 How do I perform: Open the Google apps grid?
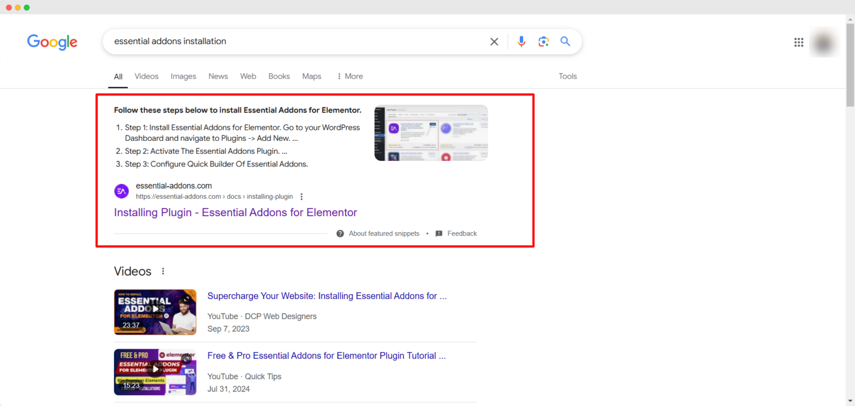(x=799, y=42)
